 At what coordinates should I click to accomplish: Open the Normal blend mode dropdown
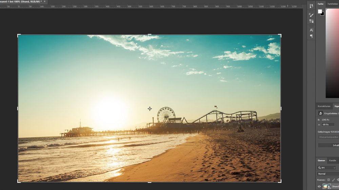[x=328, y=174]
